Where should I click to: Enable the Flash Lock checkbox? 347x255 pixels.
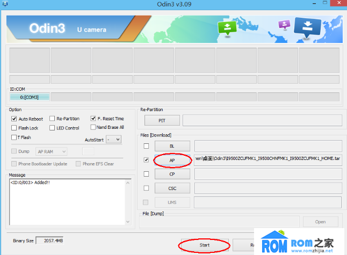click(x=14, y=128)
